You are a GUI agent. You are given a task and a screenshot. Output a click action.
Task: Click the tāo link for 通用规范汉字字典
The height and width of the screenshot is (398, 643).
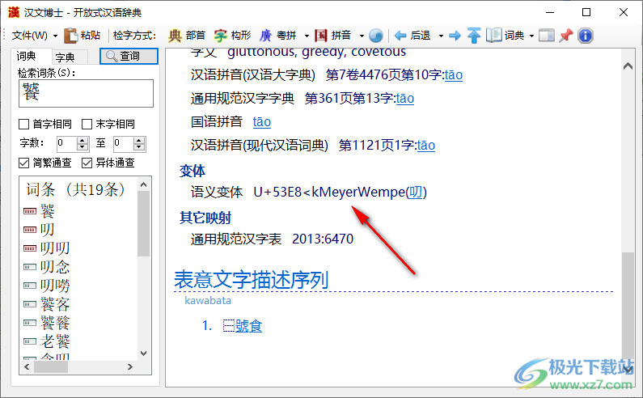click(x=405, y=99)
